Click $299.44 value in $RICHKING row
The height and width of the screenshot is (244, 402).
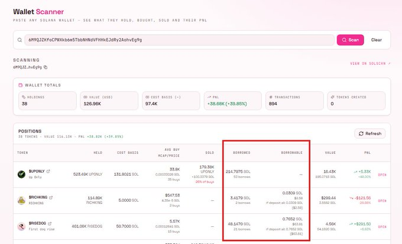[329, 198]
